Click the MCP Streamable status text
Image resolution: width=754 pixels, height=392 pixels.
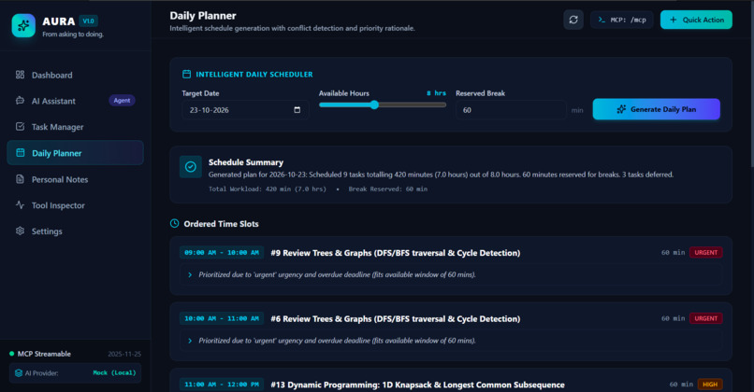(x=44, y=354)
